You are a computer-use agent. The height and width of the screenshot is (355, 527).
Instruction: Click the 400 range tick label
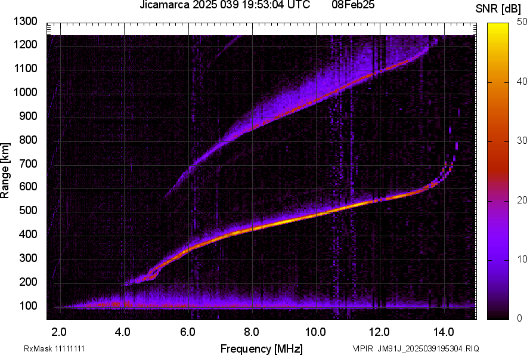28,234
